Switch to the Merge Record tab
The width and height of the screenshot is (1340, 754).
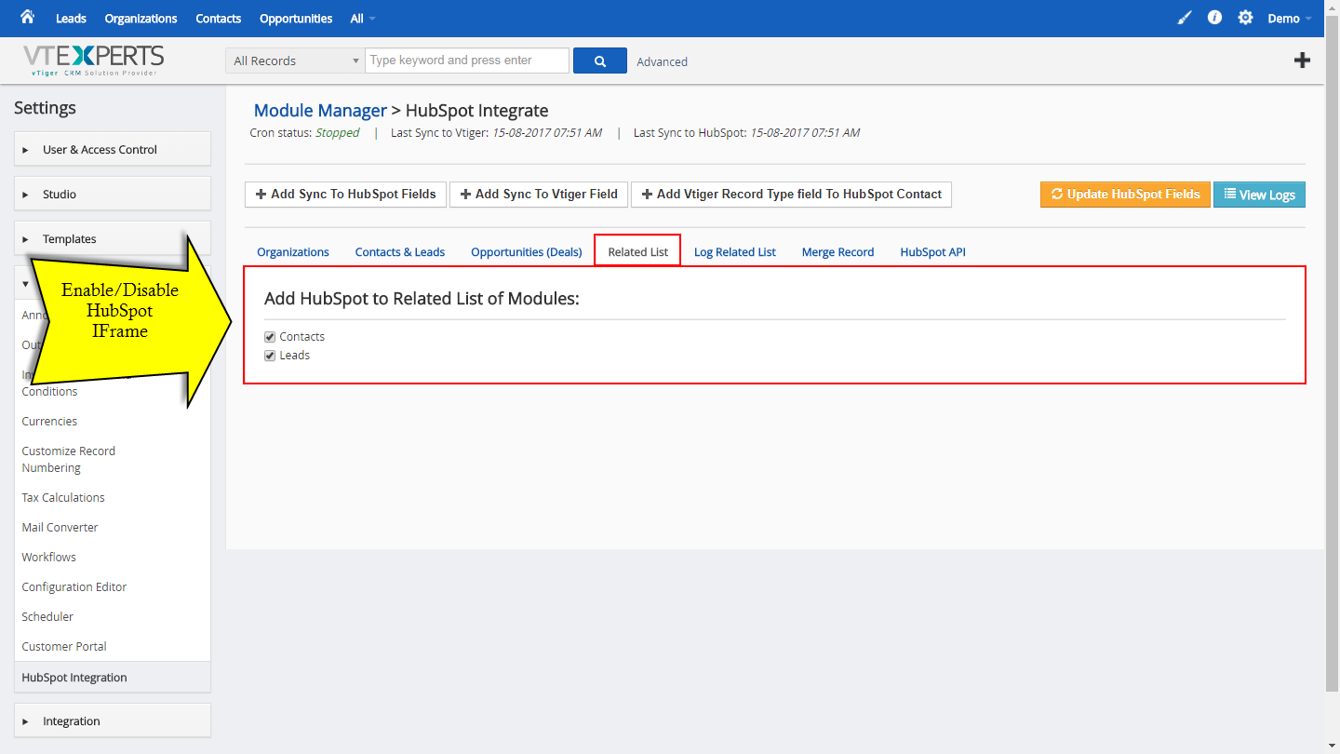pyautogui.click(x=837, y=251)
